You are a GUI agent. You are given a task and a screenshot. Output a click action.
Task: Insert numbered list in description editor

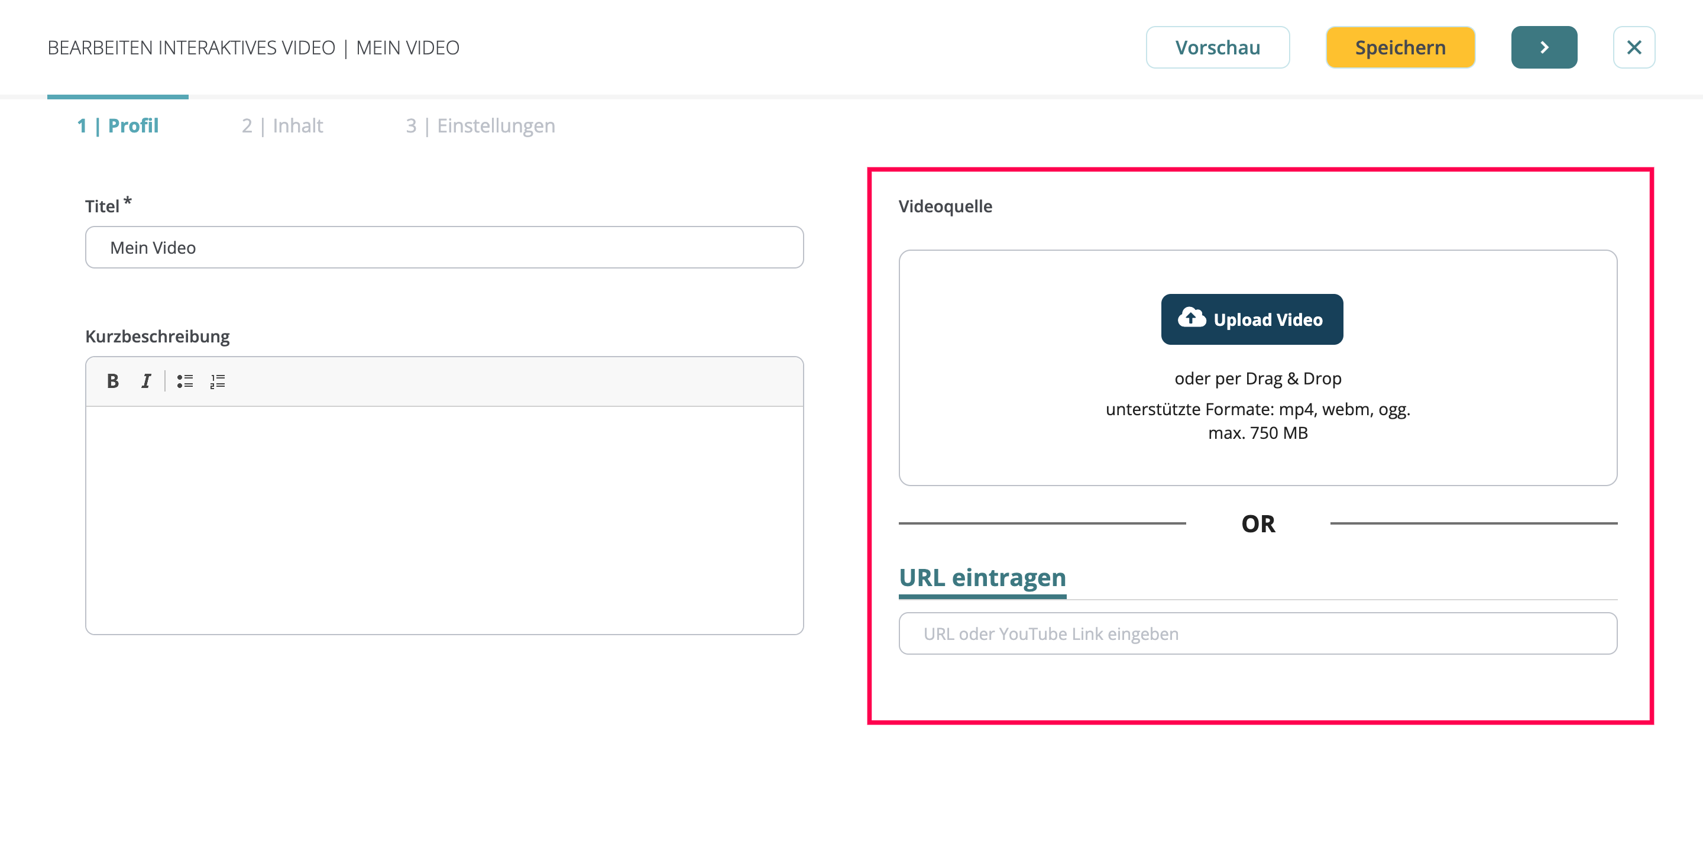[218, 381]
